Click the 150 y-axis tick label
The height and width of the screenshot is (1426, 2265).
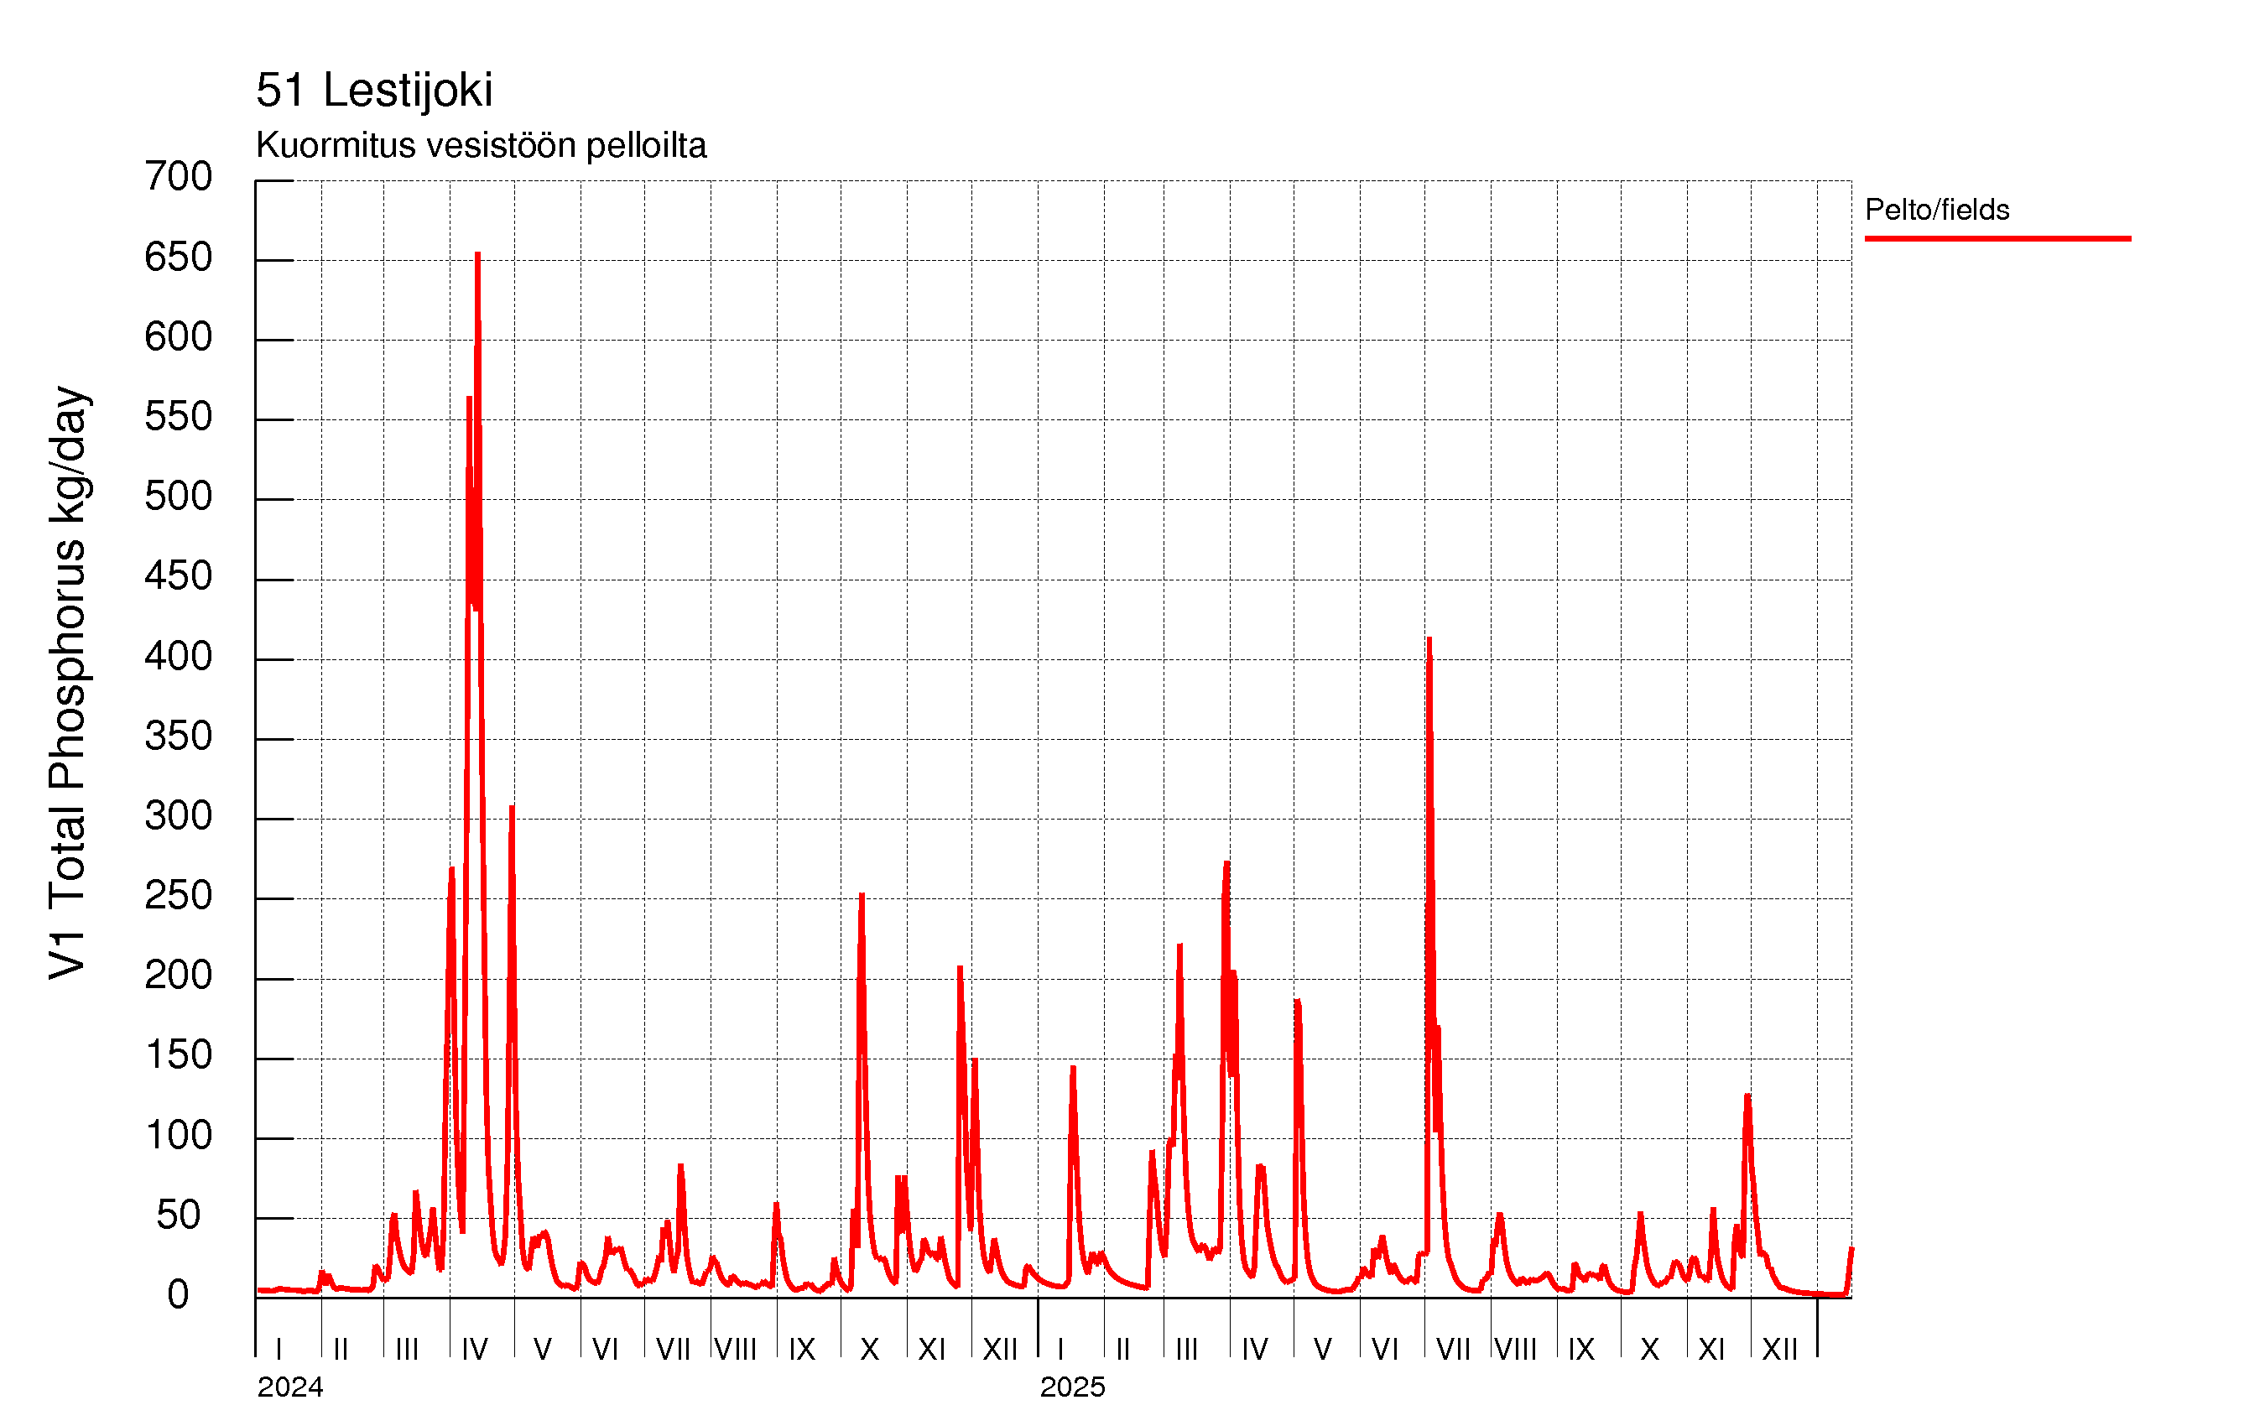[178, 1054]
